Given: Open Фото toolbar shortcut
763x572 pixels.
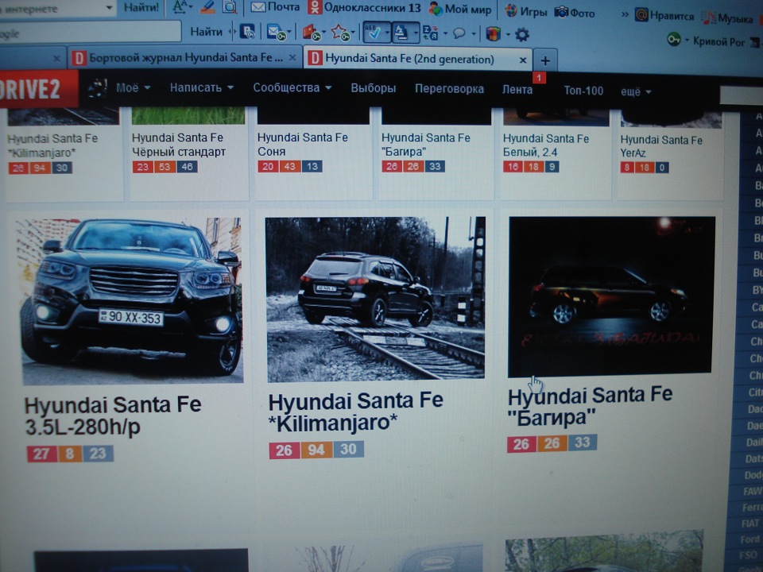Looking at the screenshot, I should [x=575, y=12].
